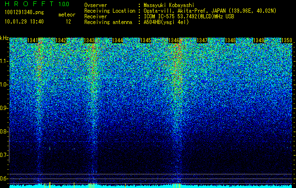296x188 pixels.
Task: Click the 0.8 frequency axis label
Action: point(4,132)
